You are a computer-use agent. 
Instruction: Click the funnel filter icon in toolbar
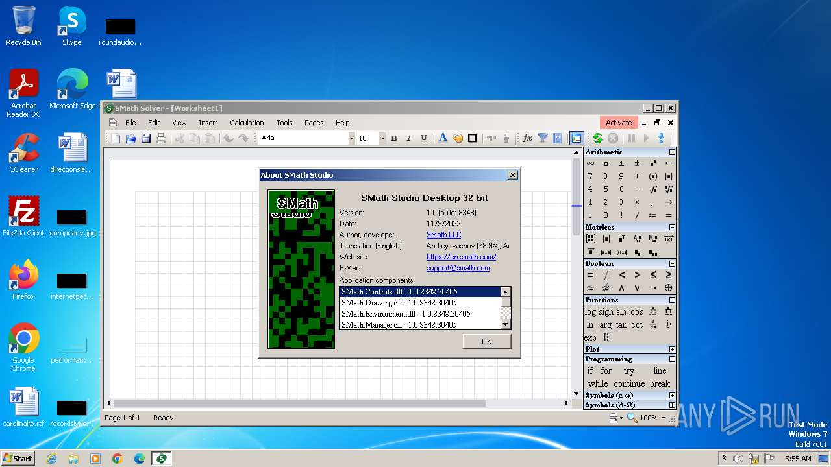pos(543,138)
